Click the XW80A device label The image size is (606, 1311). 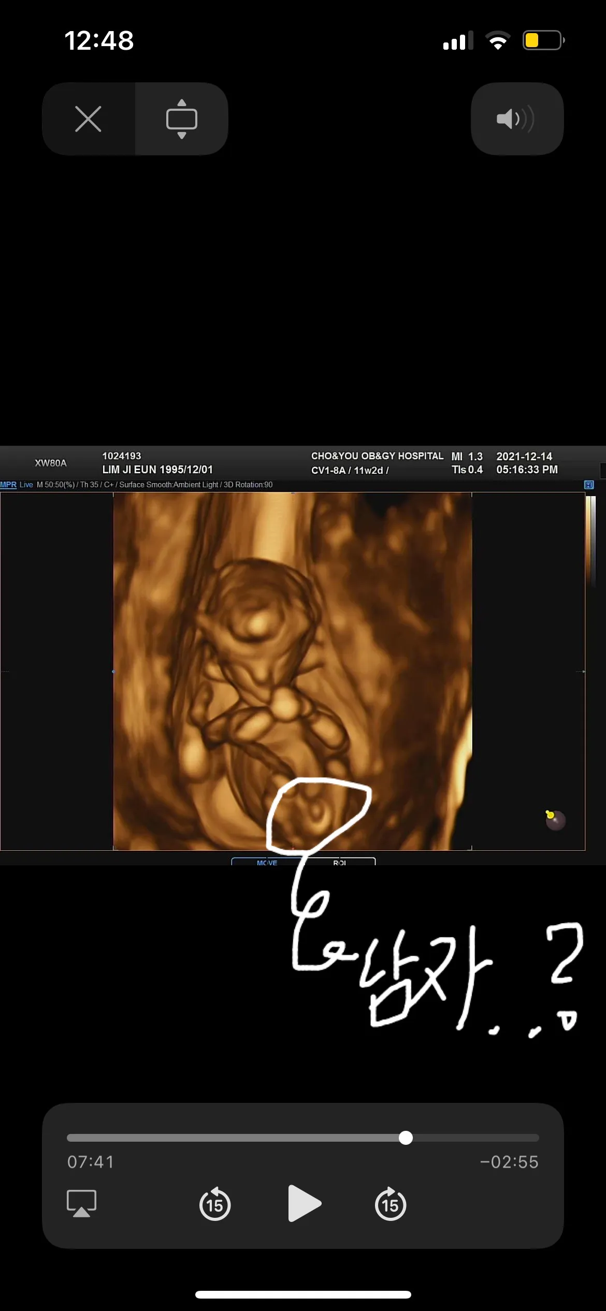[51, 463]
